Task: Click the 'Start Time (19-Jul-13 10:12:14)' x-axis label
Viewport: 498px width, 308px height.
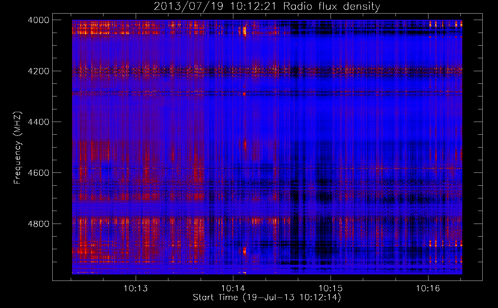Action: [267, 297]
